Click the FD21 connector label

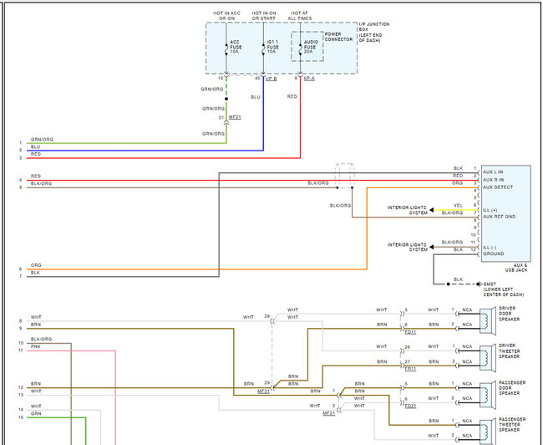pyautogui.click(x=409, y=405)
